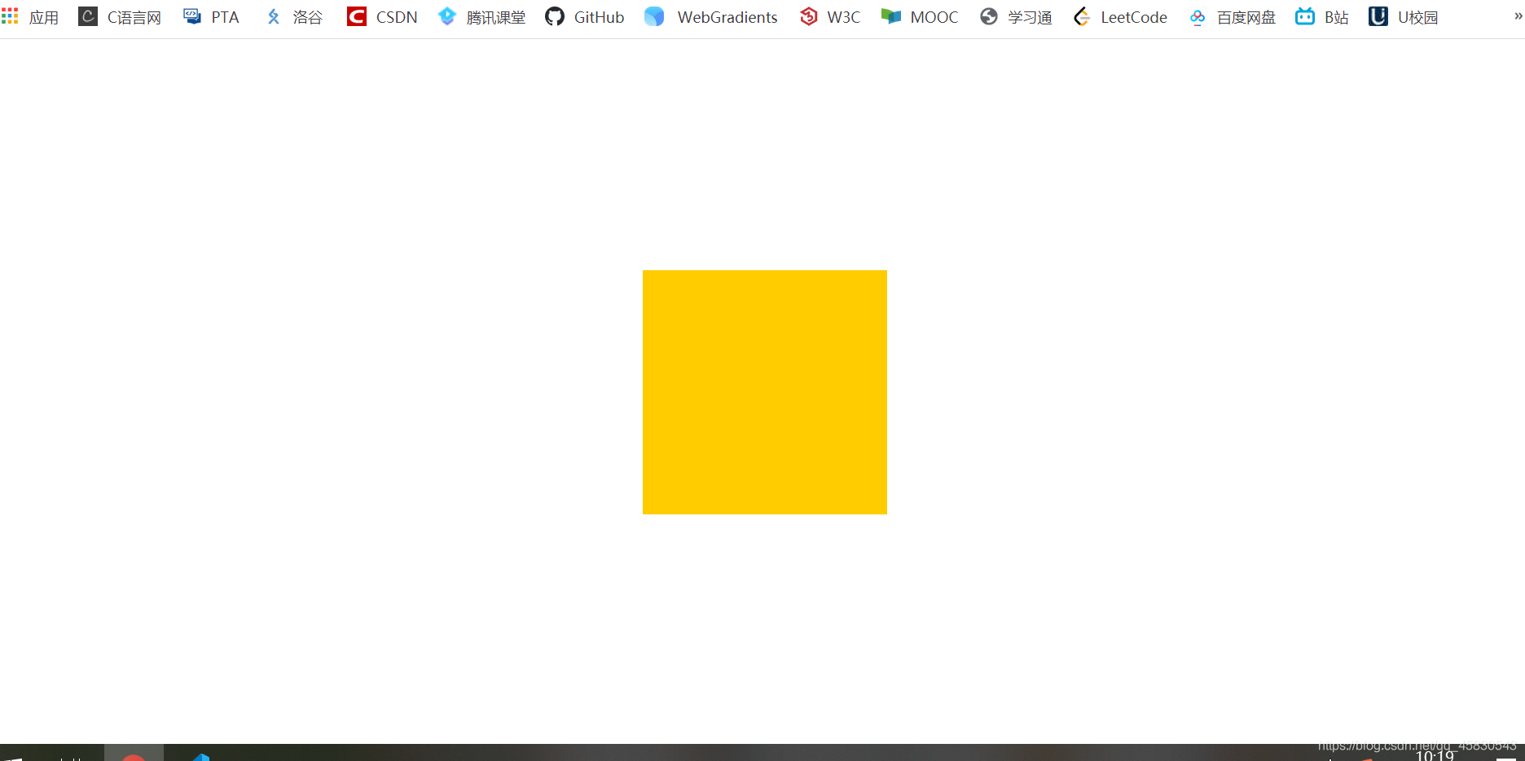Click the red CSDN favicon
The image size is (1525, 761).
[x=356, y=16]
